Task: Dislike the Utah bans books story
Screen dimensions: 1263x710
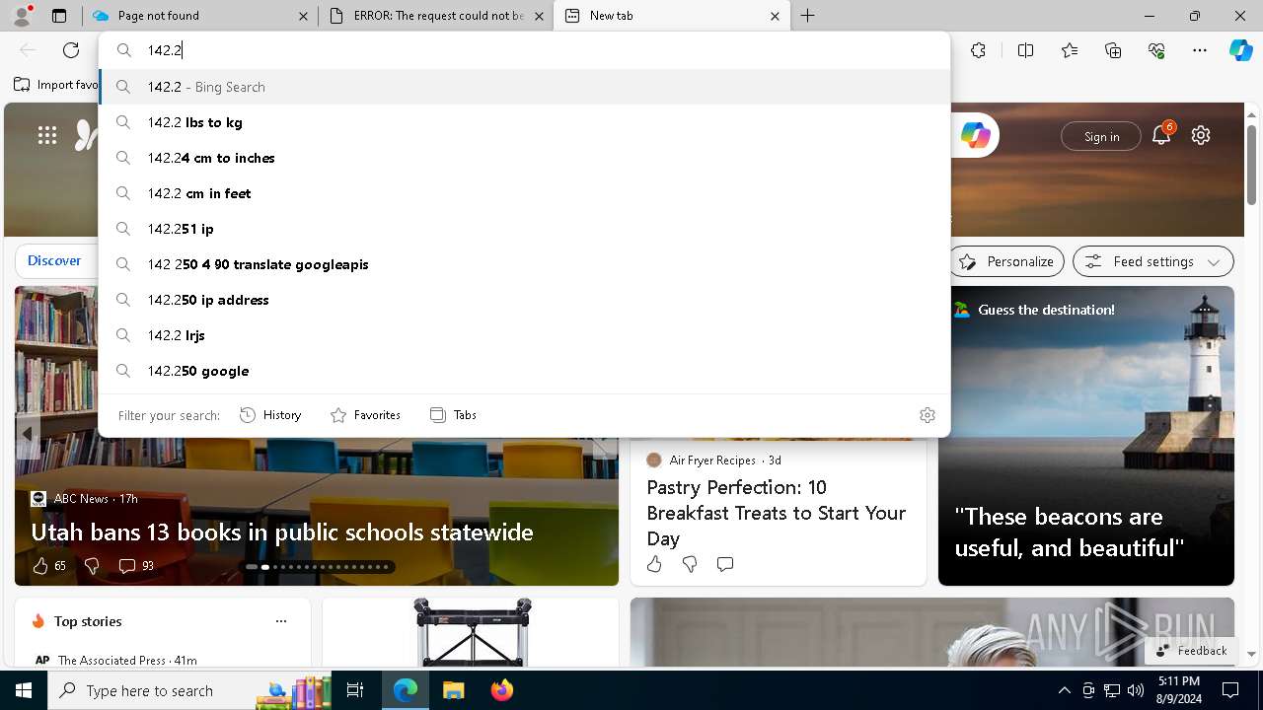Action: (92, 565)
